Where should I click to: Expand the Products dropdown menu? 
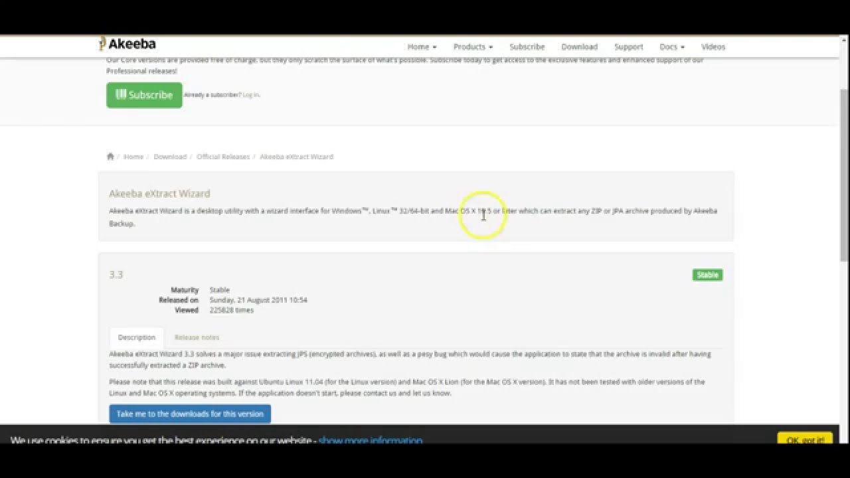(473, 47)
